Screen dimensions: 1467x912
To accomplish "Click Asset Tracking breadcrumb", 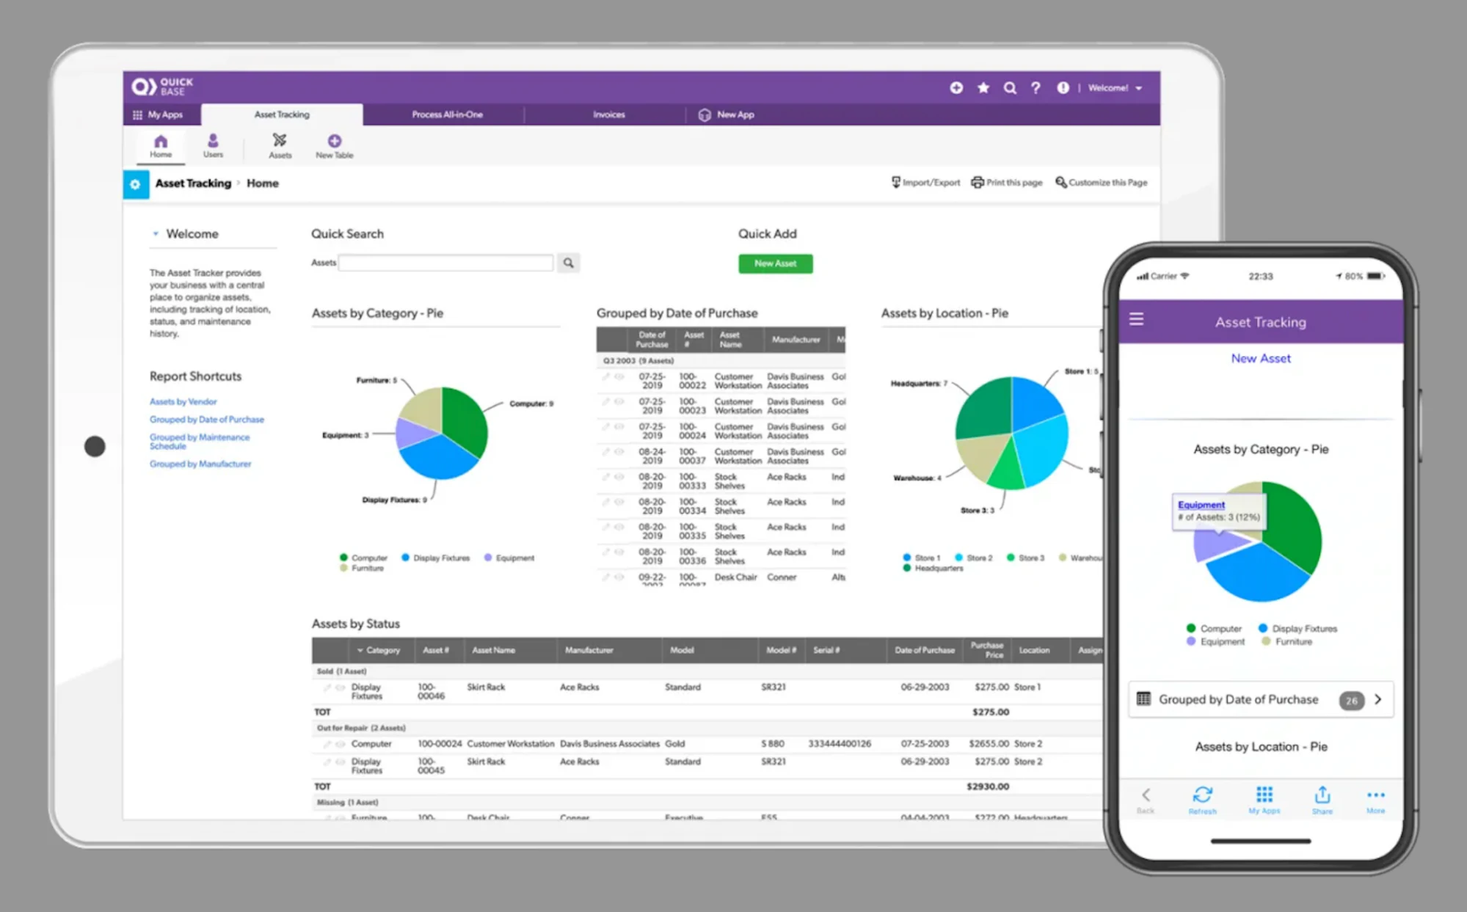I will 193,183.
